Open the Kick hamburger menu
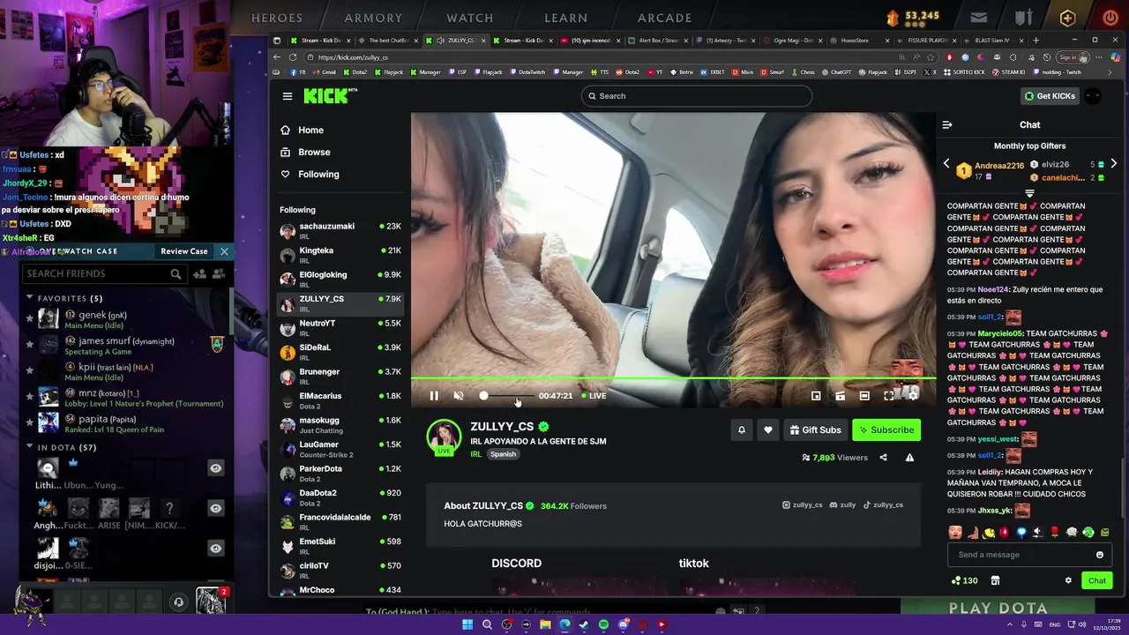This screenshot has width=1129, height=635. [288, 96]
